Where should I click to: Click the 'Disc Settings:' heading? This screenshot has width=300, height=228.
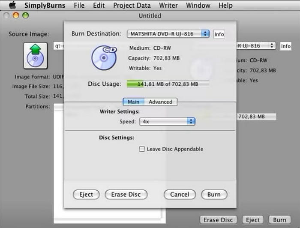tap(117, 138)
